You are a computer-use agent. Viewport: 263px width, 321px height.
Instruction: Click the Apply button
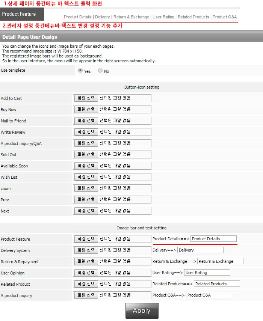[x=142, y=310]
